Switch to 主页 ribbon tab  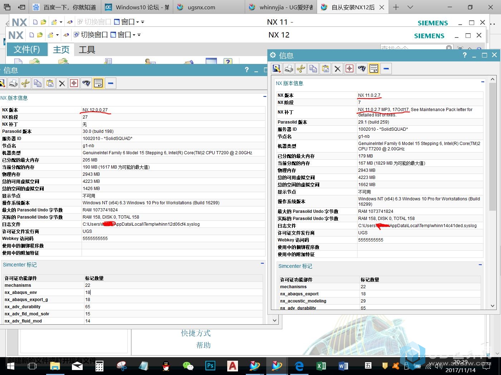pos(61,50)
